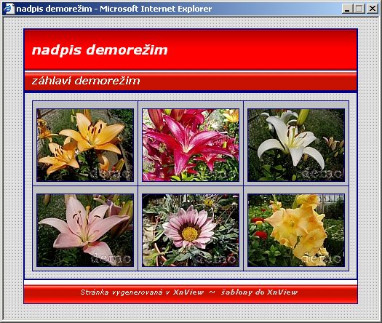Close the nadpis demorežim window
Image resolution: width=382 pixels, height=323 pixels.
pos(373,9)
